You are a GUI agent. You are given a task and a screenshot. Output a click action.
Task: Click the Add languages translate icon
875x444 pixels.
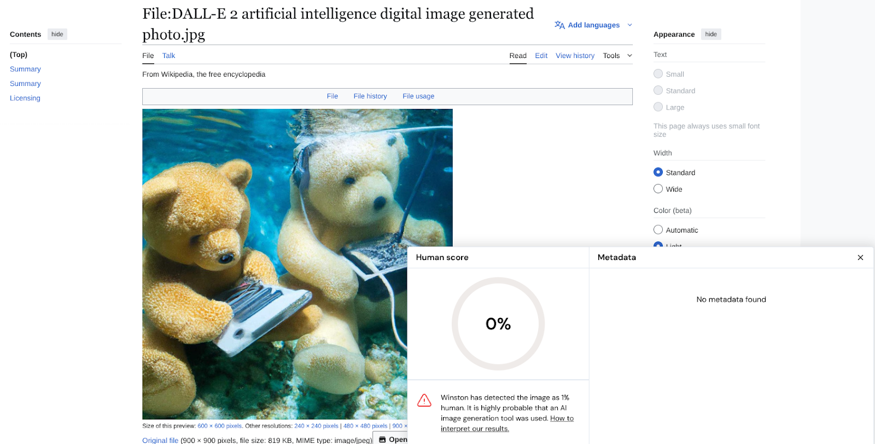(559, 25)
